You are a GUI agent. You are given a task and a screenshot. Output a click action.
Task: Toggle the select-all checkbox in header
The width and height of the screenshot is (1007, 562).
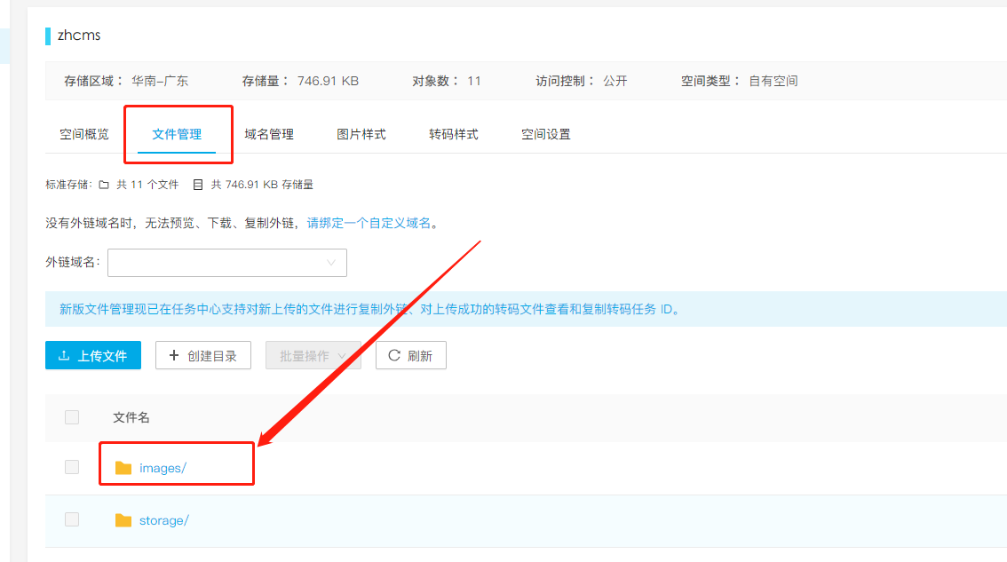point(72,417)
